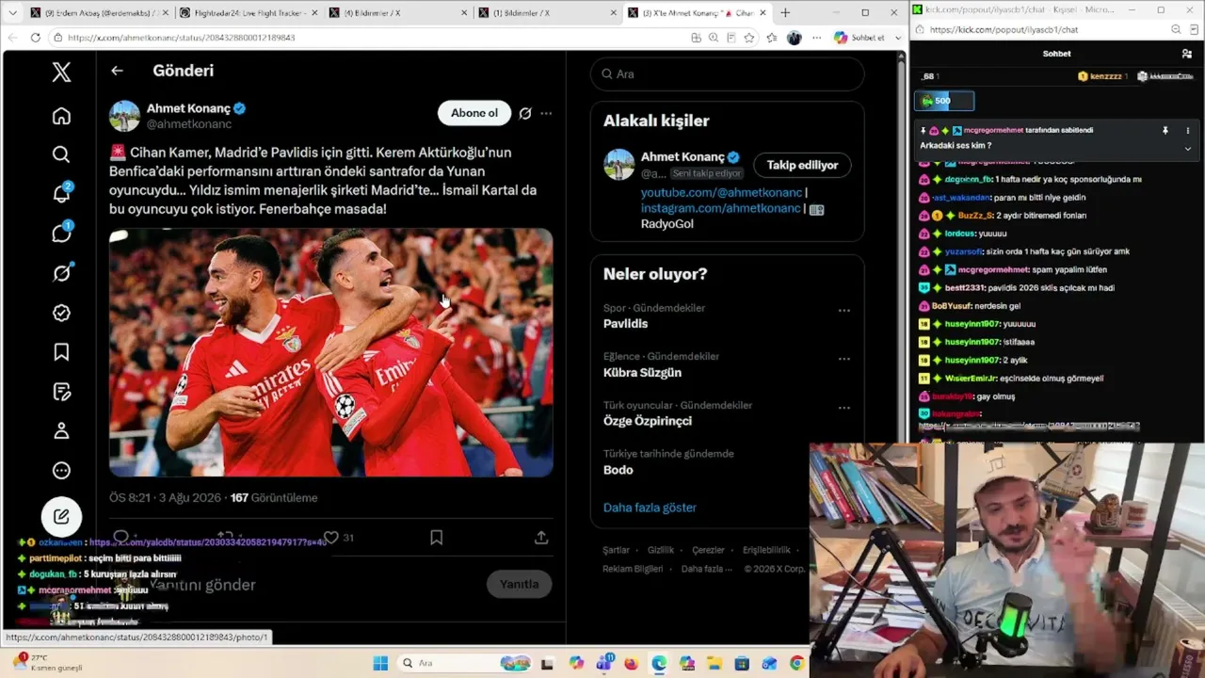1205x678 pixels.
Task: Open the tab list dropdown in browser
Action: (x=12, y=13)
